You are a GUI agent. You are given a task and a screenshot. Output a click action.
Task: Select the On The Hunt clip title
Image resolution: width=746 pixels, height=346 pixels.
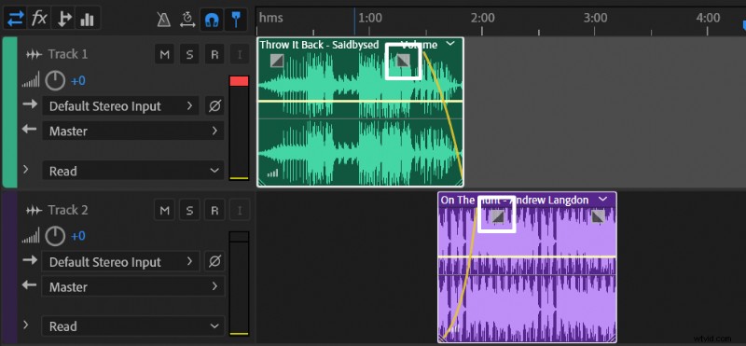click(515, 200)
